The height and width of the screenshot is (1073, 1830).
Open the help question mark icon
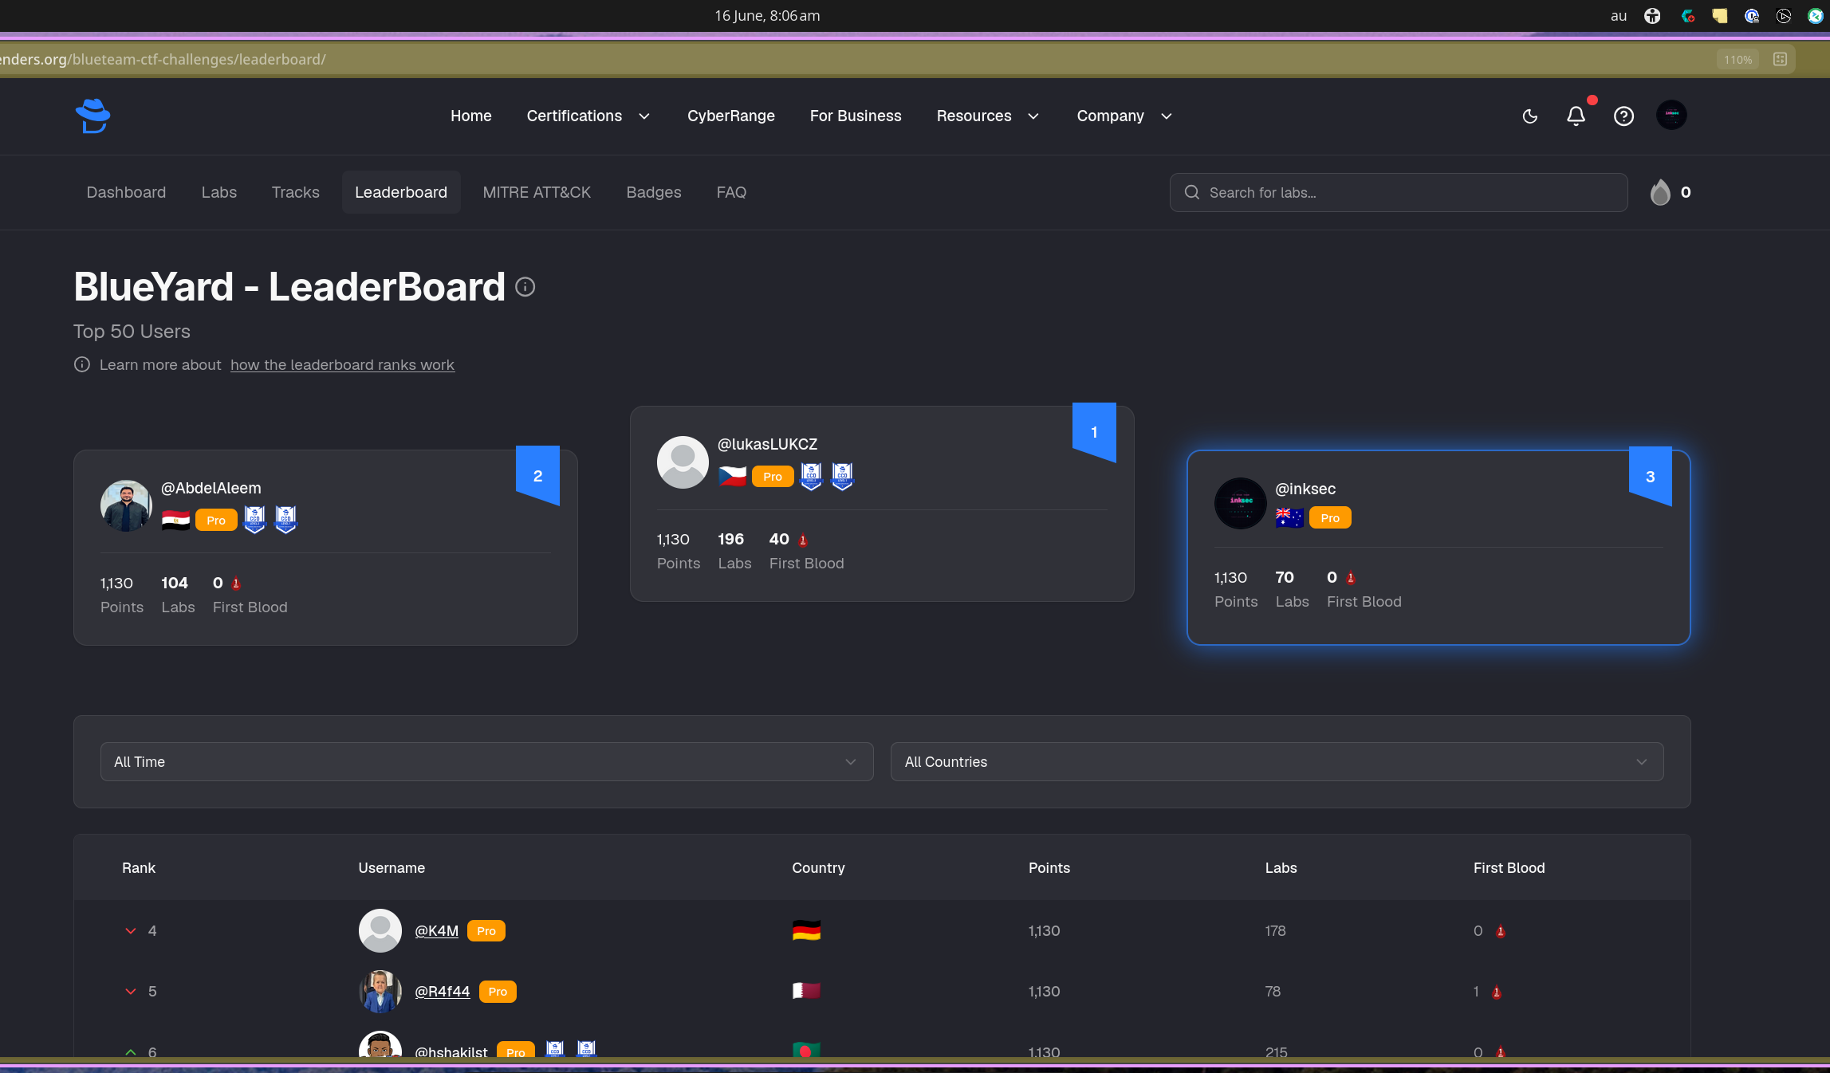[1623, 116]
